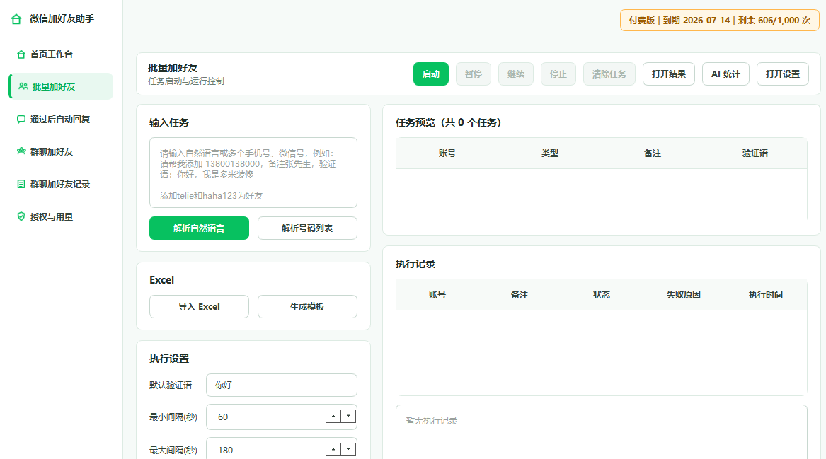This screenshot has height=459, width=826.
Task: Click 备注 column header in 任务预览
Action: [653, 153]
